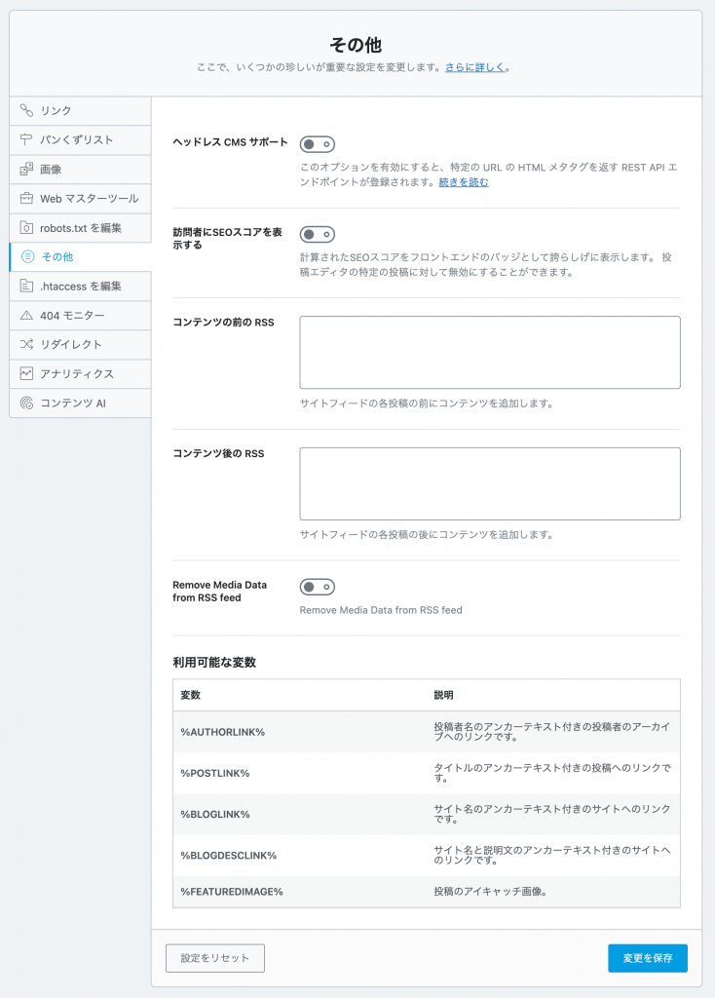Open the 画像 settings tab
Image resolution: width=715 pixels, height=998 pixels.
coord(80,170)
